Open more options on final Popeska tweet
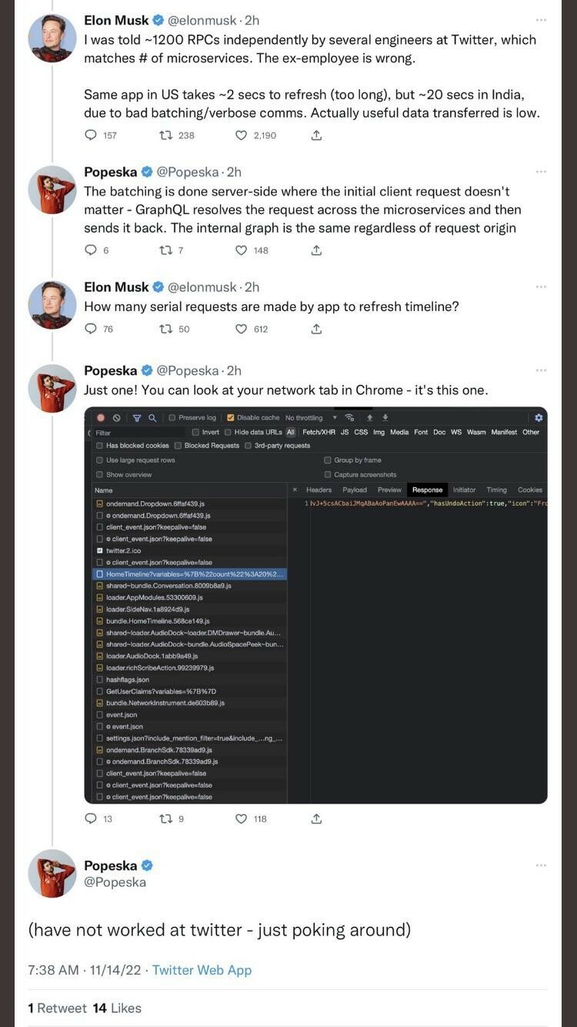 tap(541, 865)
